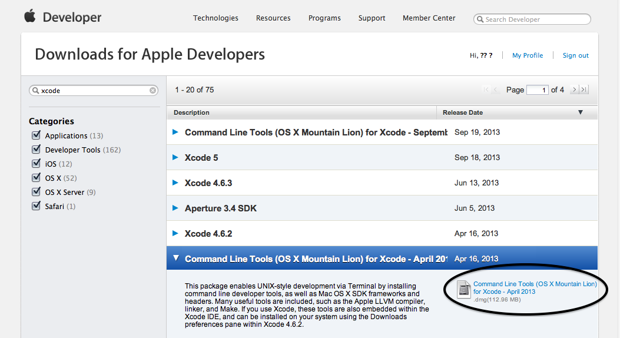Click the 'Downloads for Apple Developers' heading
Viewport: 620px width, 338px height.
(150, 54)
